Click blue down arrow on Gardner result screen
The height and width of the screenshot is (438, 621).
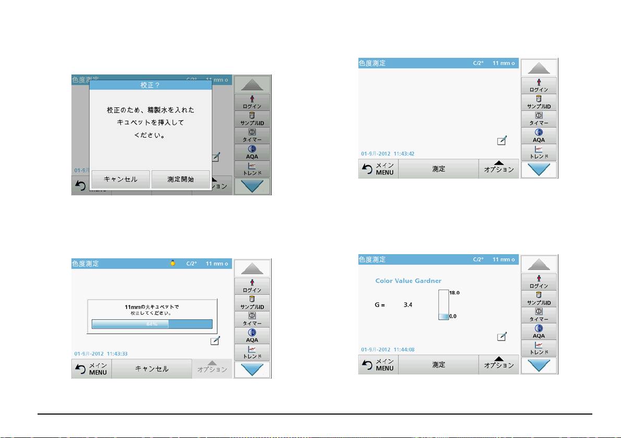click(539, 365)
